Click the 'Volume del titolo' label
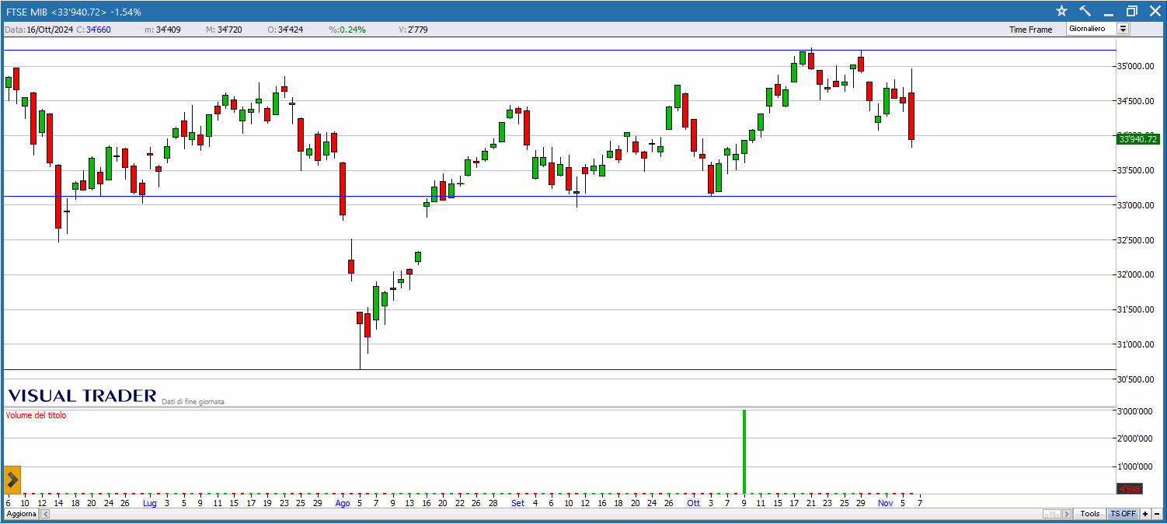This screenshot has width=1167, height=524. point(36,415)
